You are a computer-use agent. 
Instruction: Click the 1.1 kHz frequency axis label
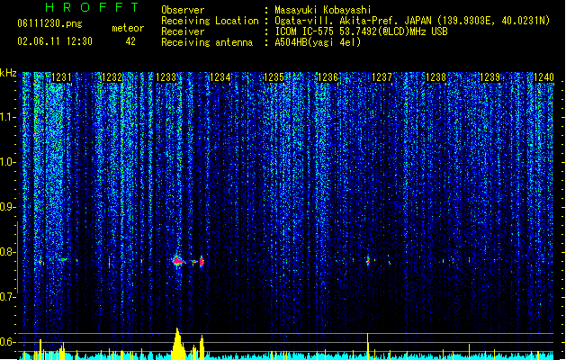[x=8, y=117]
